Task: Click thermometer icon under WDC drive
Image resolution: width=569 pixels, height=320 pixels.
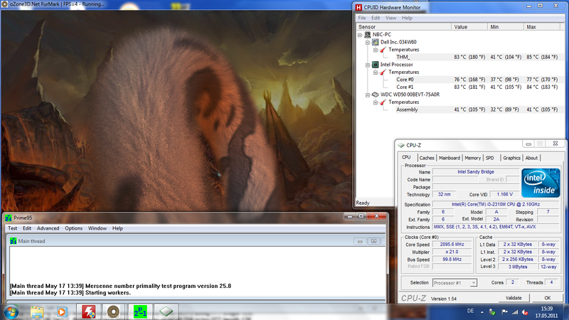Action: [x=383, y=102]
